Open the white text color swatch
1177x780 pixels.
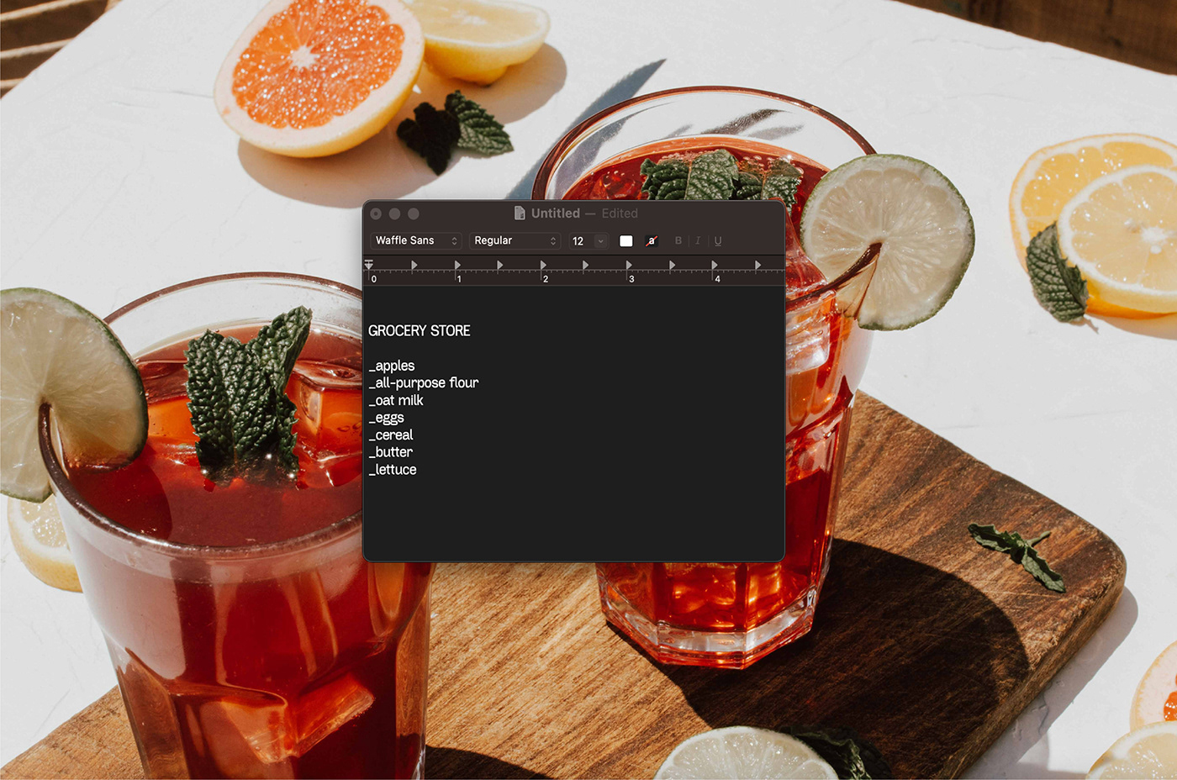point(626,241)
